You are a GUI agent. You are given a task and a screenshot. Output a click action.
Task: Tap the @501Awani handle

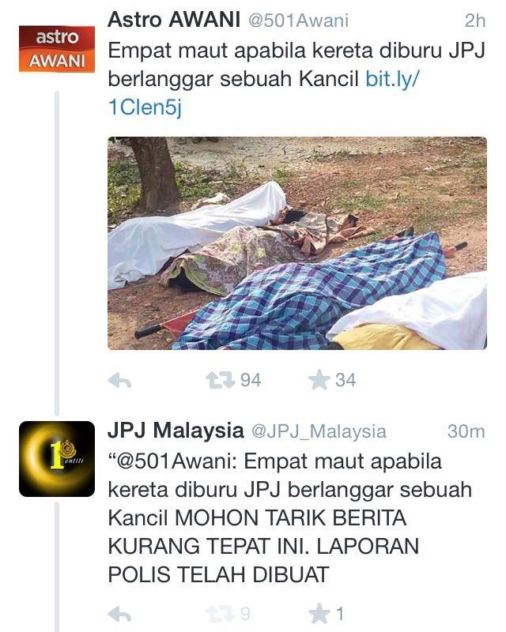tap(298, 21)
